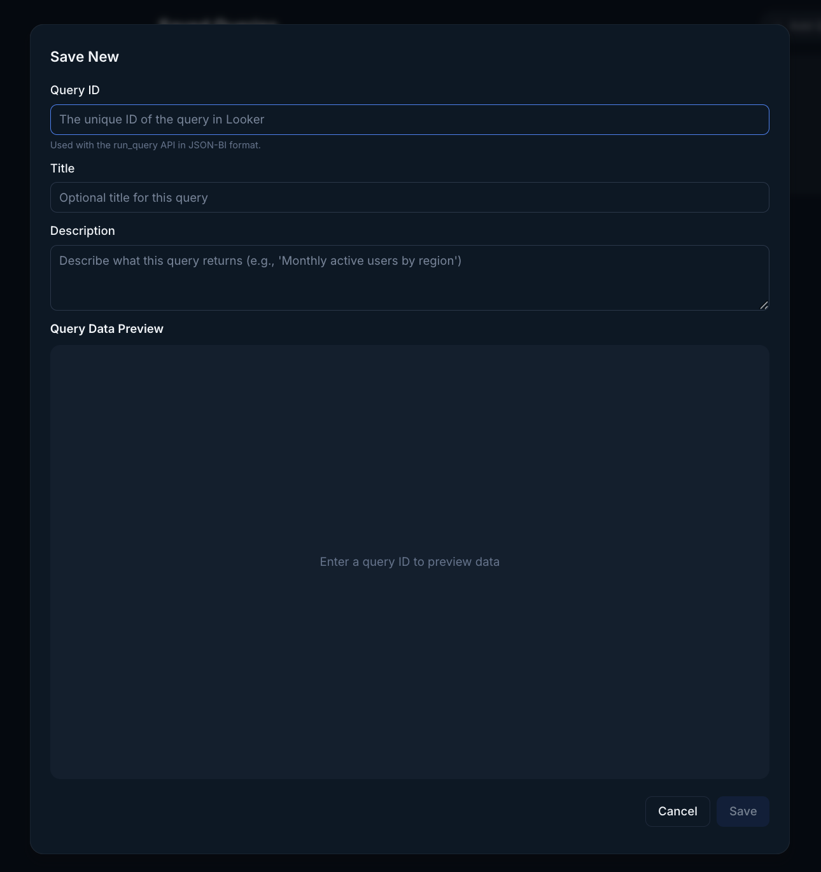Click the 'Save New' dialog heading

(x=84, y=57)
